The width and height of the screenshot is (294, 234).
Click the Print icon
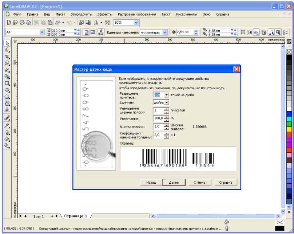pos(28,23)
